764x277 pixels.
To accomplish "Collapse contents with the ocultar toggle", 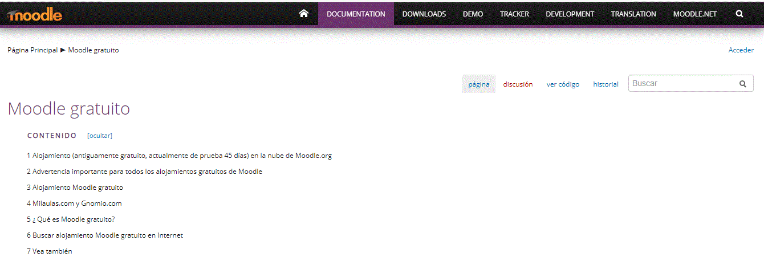I will coord(100,136).
